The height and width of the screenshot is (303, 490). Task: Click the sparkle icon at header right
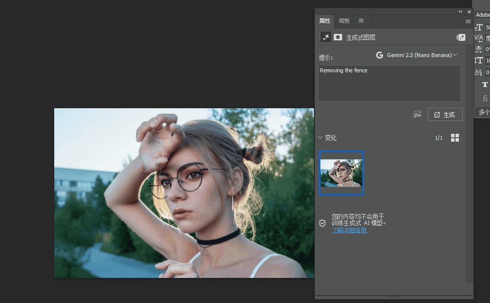tap(461, 37)
